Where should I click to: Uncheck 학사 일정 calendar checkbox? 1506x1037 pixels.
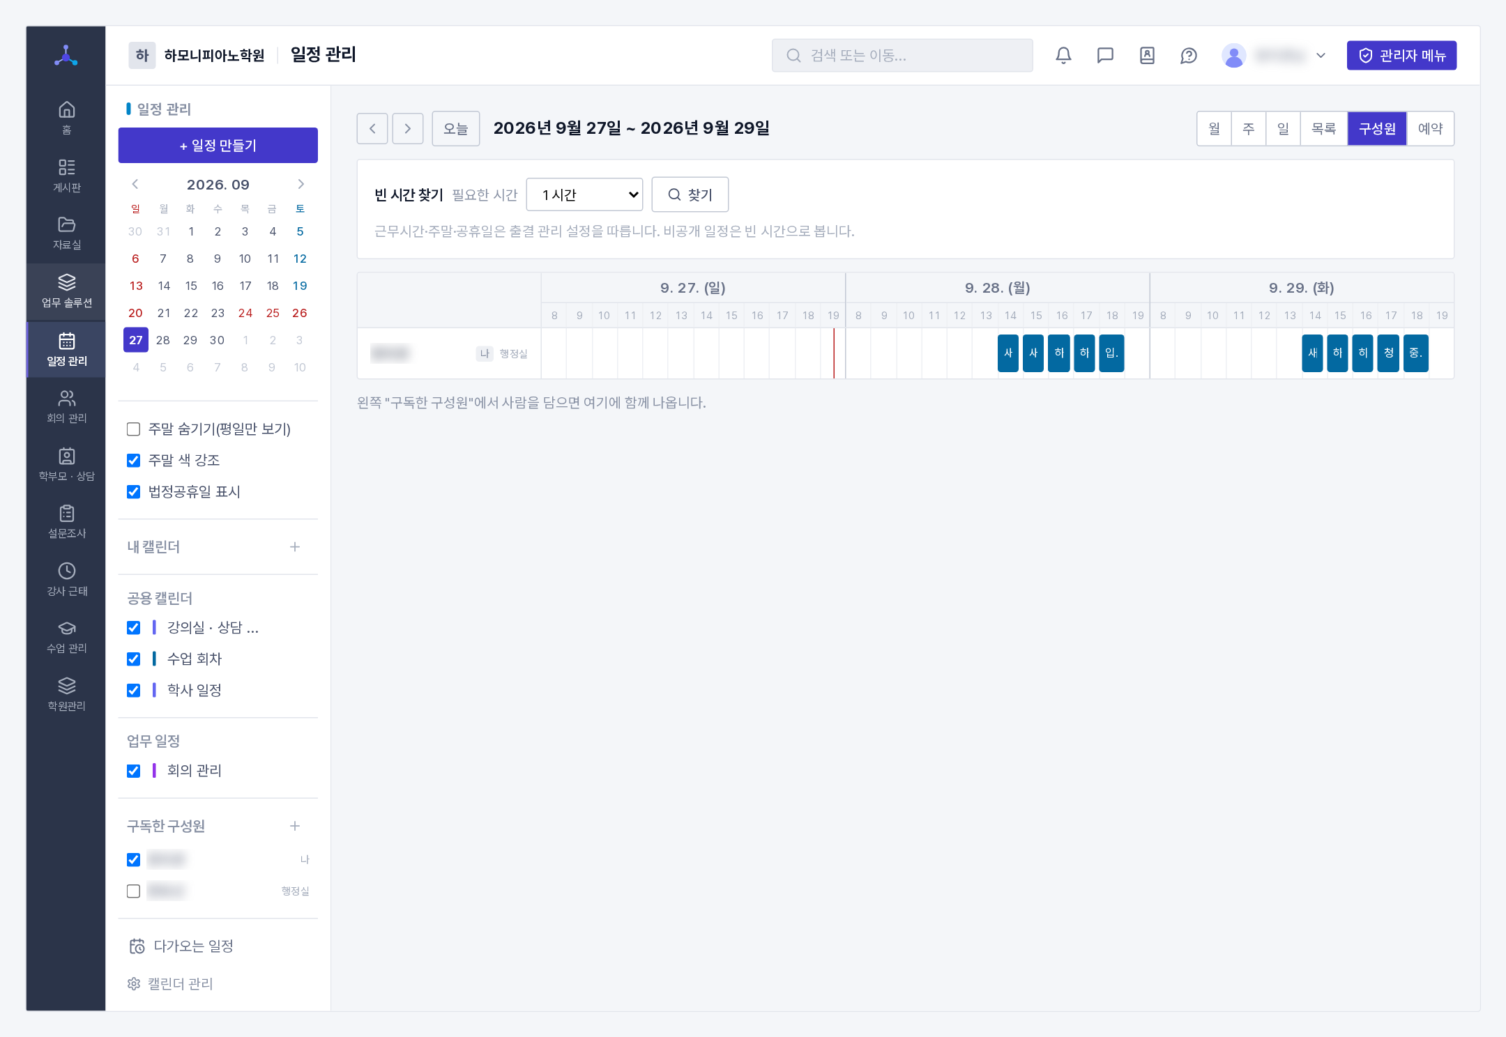click(x=133, y=691)
